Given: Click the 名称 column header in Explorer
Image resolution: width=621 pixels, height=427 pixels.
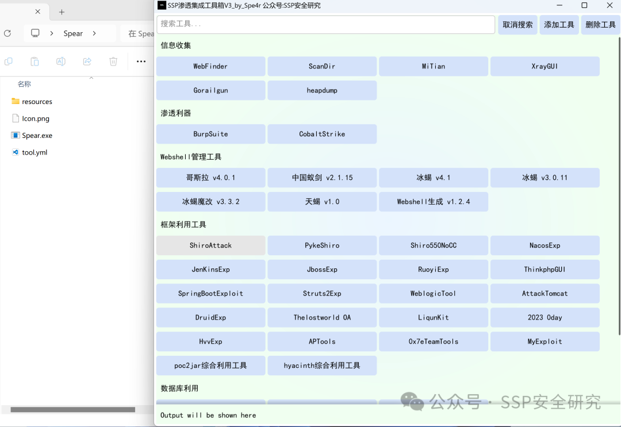Looking at the screenshot, I should (x=24, y=84).
